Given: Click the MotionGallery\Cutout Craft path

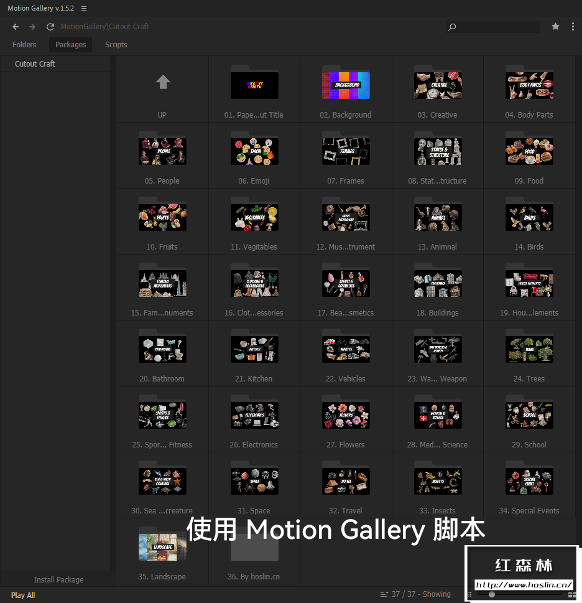Looking at the screenshot, I should tap(105, 27).
